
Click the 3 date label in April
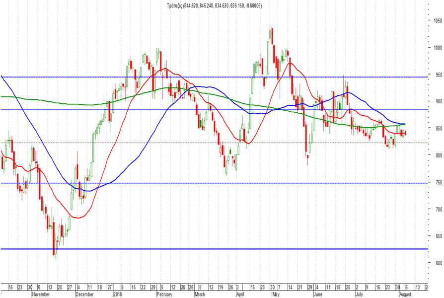point(238,287)
